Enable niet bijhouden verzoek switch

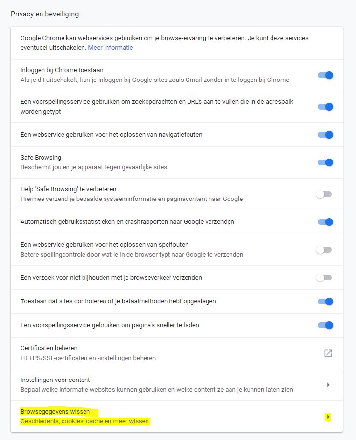pyautogui.click(x=324, y=278)
